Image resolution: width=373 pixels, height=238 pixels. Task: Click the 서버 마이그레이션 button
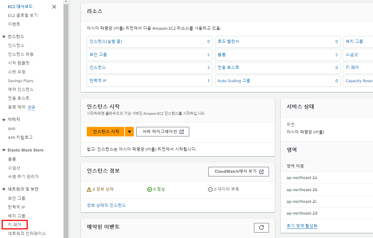[162, 132]
